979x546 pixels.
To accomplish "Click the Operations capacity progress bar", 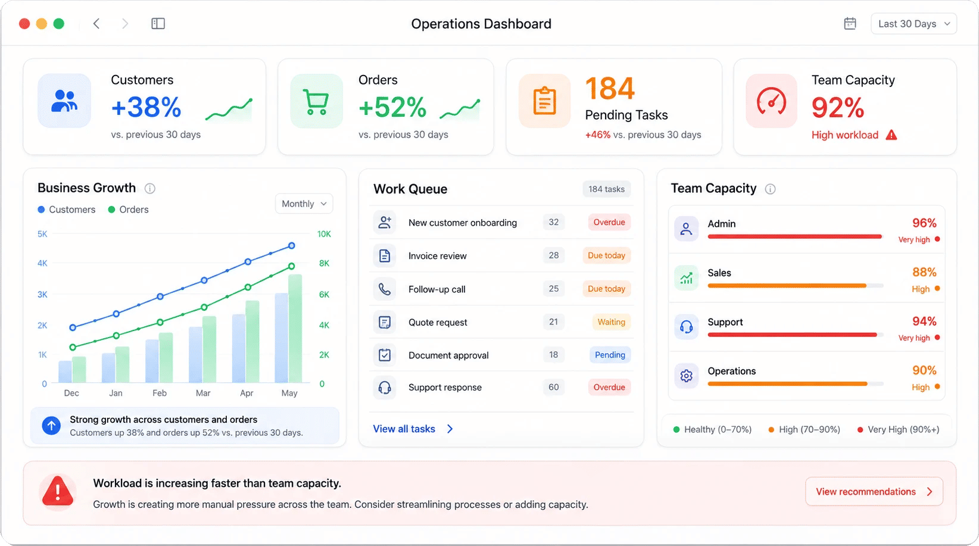I will click(795, 384).
